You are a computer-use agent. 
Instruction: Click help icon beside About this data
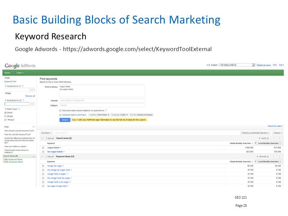tap(283, 126)
